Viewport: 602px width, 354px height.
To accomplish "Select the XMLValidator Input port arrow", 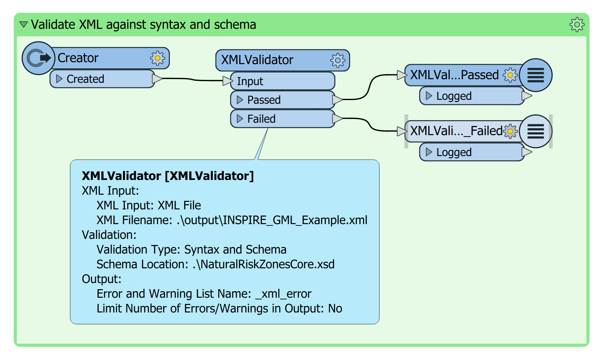I will tap(228, 80).
